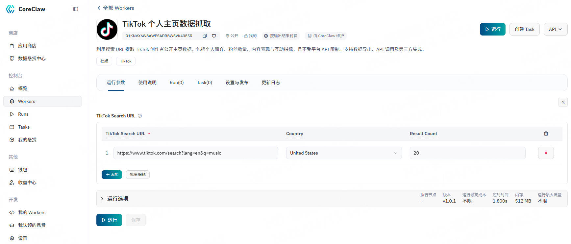571x244 pixels.
Task: Open the Country dropdown showing United States
Action: pos(343,153)
